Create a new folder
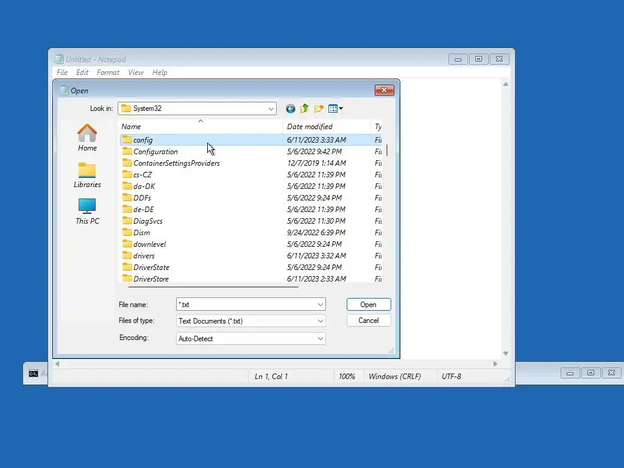The width and height of the screenshot is (624, 468). coord(319,108)
